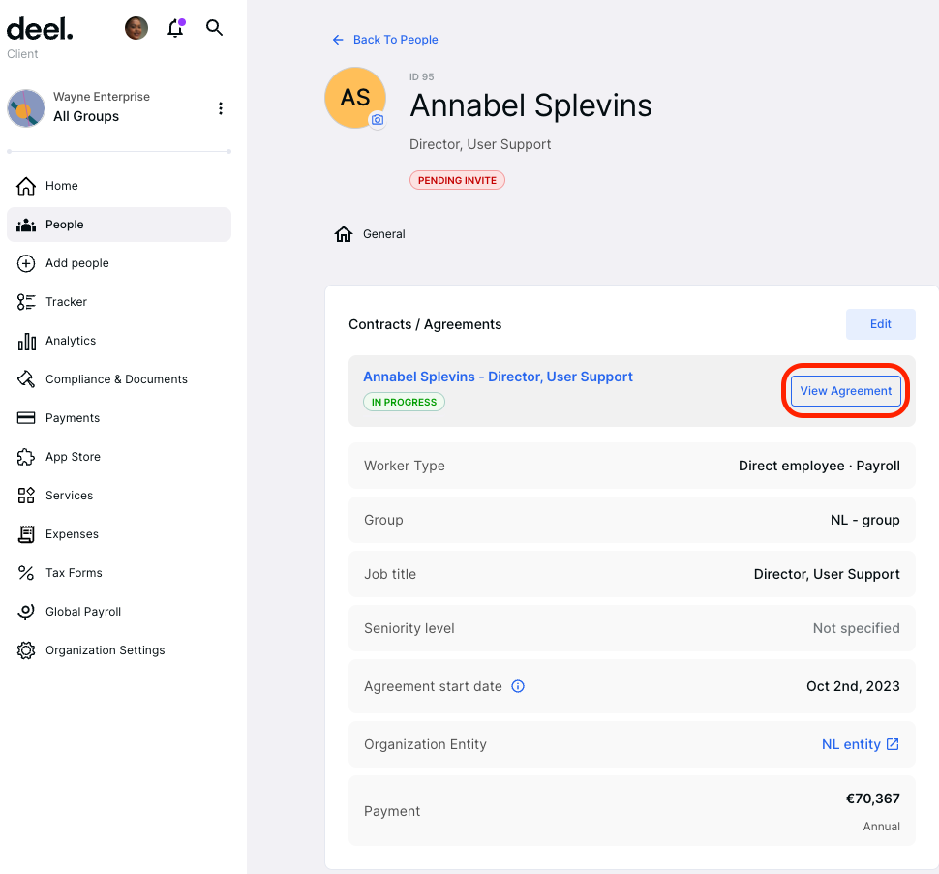The image size is (939, 874).
Task: Open the three-dot menu beside All Groups
Action: [221, 108]
